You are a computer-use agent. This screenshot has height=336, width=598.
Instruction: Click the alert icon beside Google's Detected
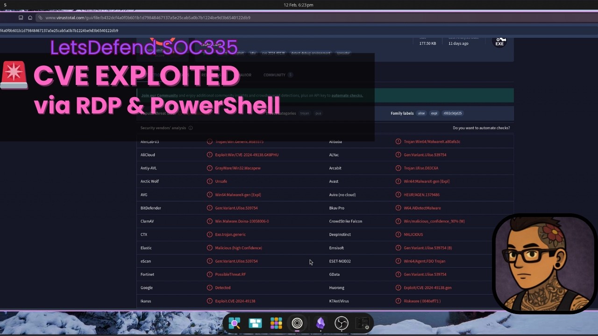[x=210, y=288]
